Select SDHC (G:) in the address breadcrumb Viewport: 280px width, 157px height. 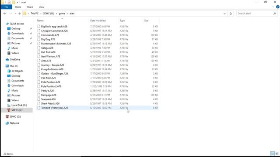tap(49, 14)
